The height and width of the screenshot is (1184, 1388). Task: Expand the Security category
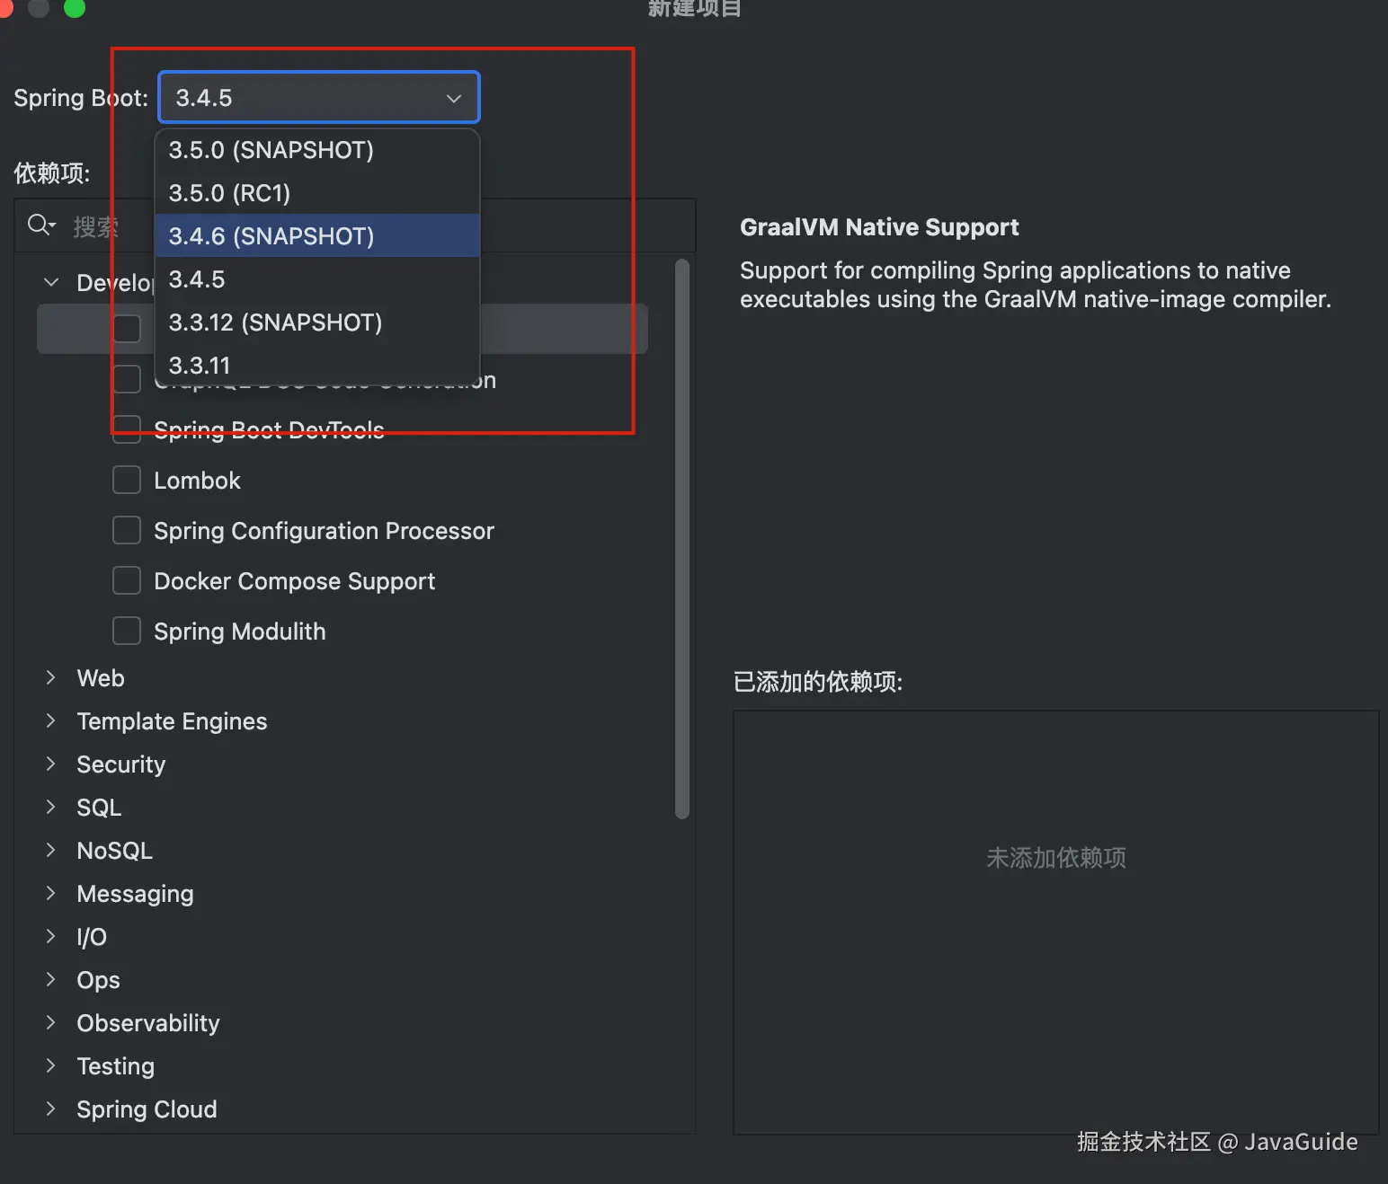pos(51,764)
